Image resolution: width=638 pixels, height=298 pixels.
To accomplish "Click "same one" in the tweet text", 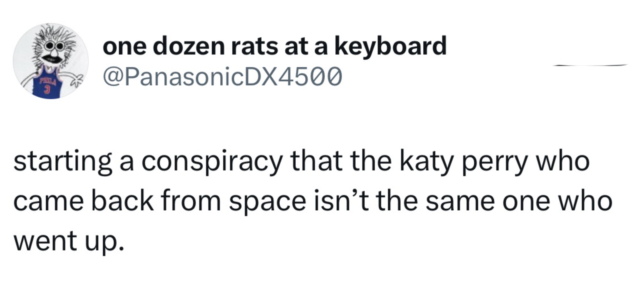I will click(x=487, y=202).
